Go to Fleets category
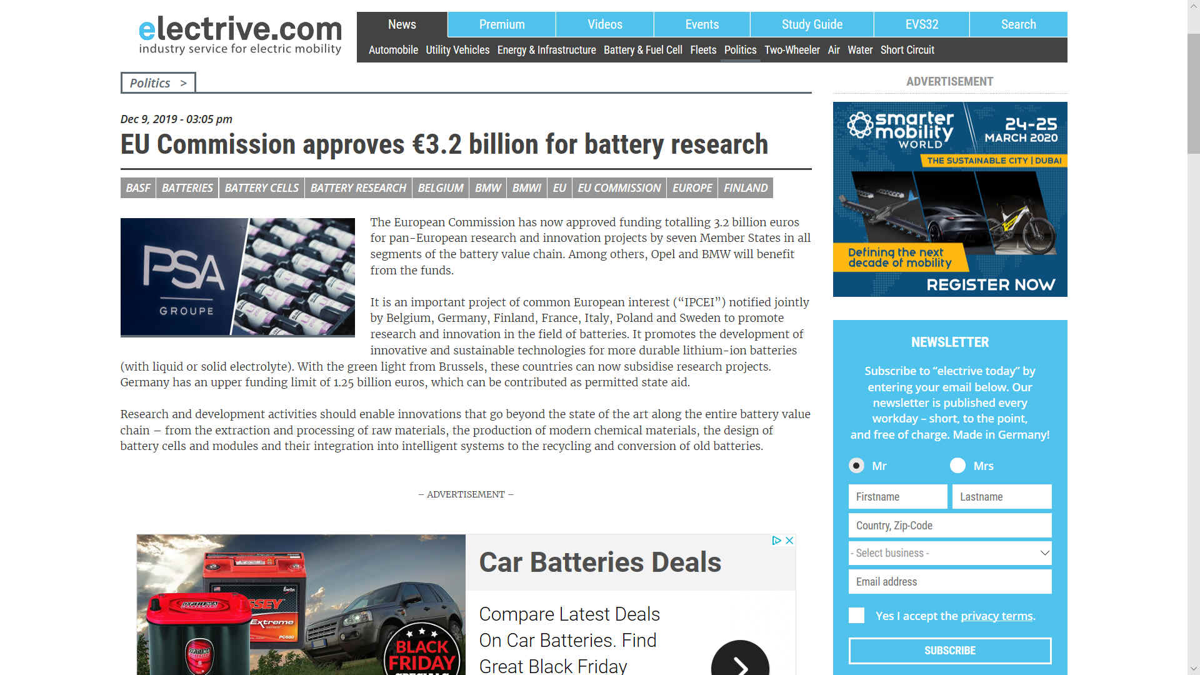Image resolution: width=1200 pixels, height=675 pixels. [703, 50]
